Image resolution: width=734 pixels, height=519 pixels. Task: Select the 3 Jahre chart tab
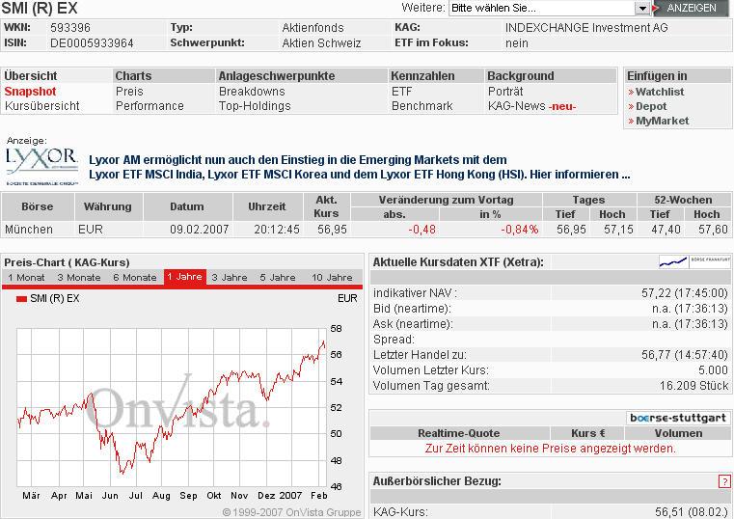pos(230,277)
